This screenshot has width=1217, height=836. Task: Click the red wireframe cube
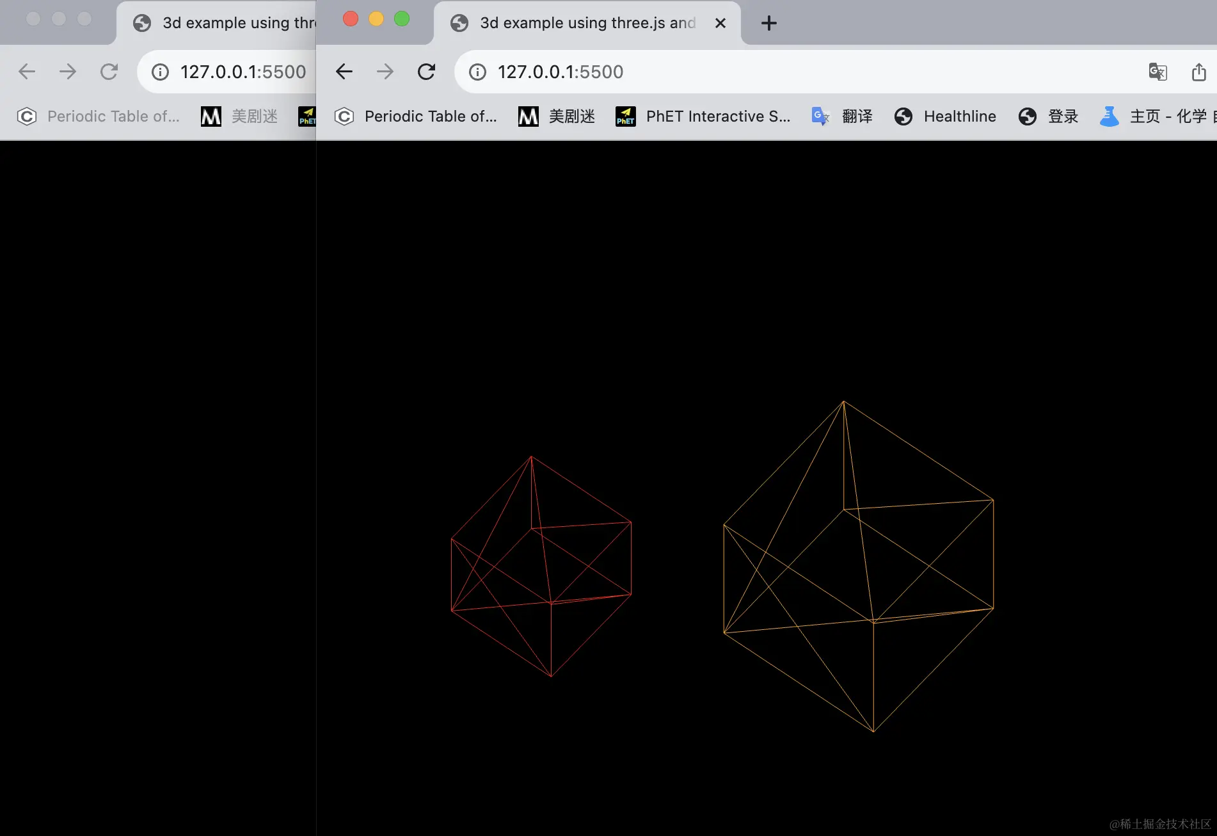coord(541,567)
